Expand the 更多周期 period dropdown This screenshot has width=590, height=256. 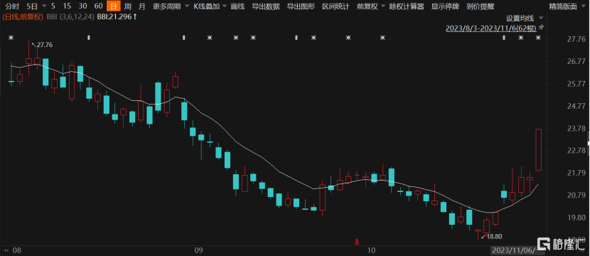(x=188, y=6)
